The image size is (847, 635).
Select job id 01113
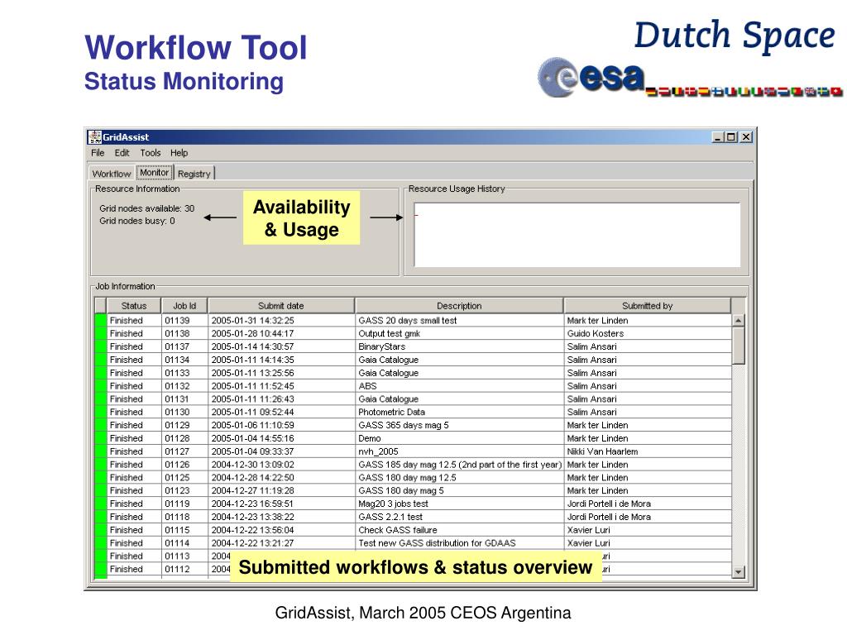point(184,556)
